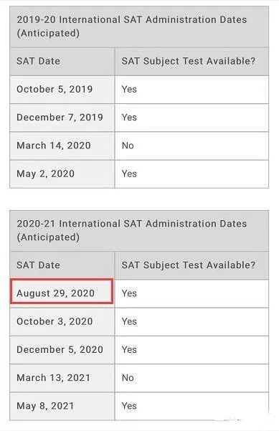Click the No value beside March 13, 2021
Viewport: 279px width, 431px height.
[128, 378]
